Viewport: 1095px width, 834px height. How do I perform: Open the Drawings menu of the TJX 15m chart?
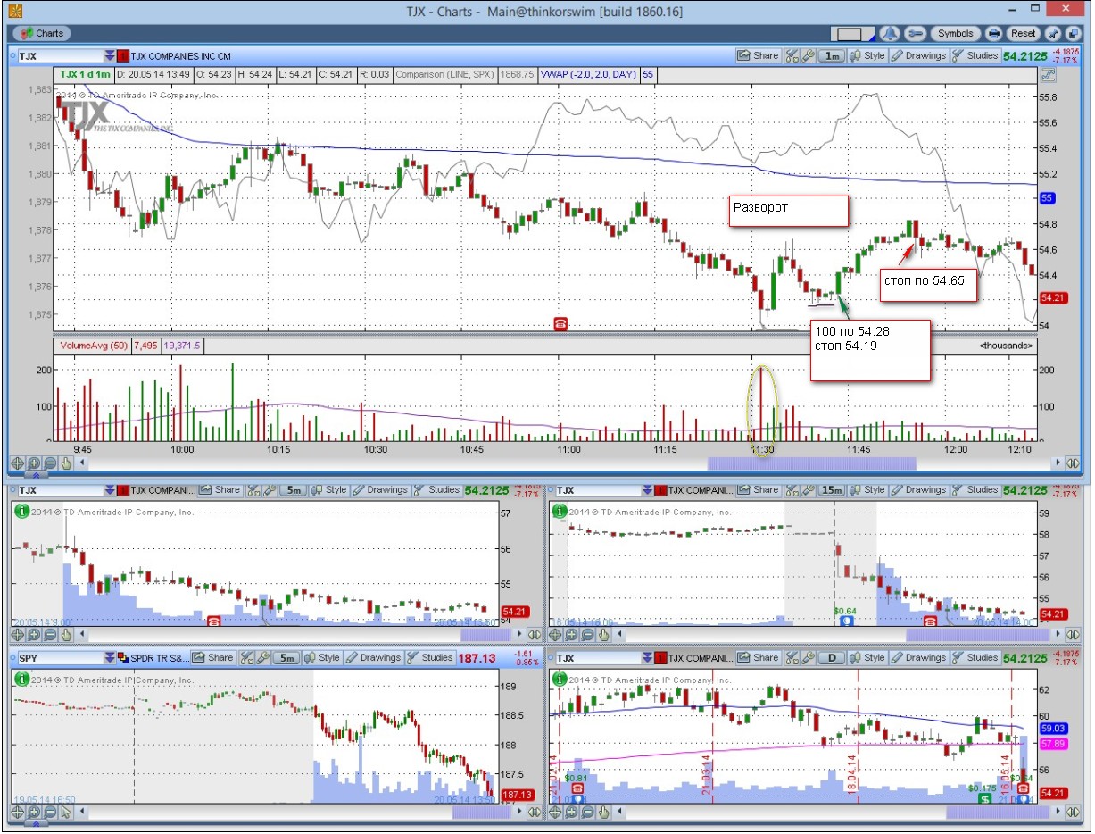(918, 489)
